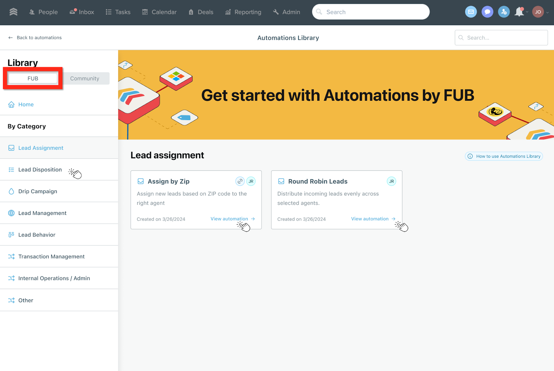Open the notifications bell icon
This screenshot has width=554, height=371.
(519, 12)
